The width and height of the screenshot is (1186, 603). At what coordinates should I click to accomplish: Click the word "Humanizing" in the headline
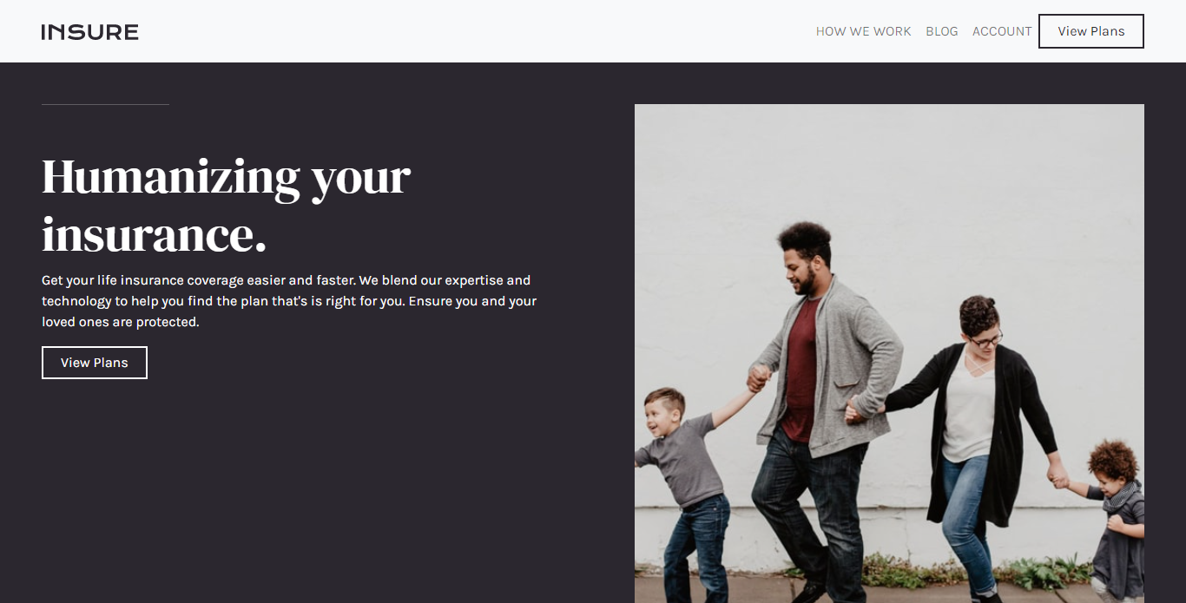(171, 176)
